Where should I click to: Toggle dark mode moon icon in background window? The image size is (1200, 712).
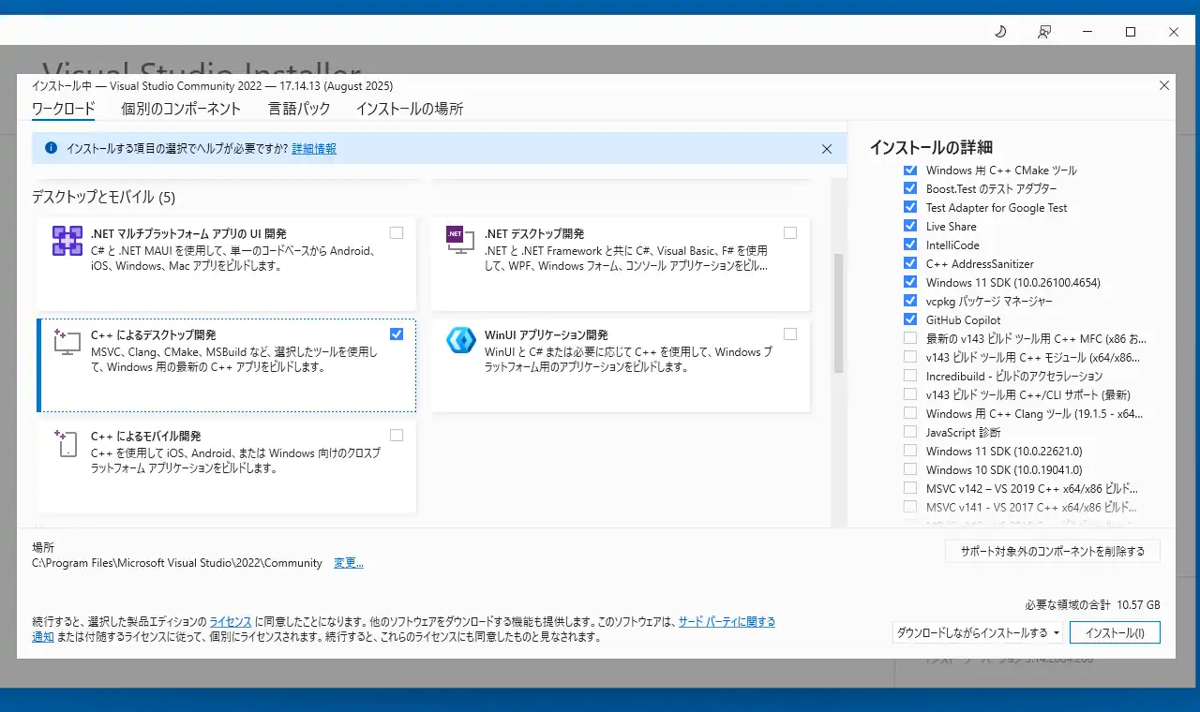click(x=1000, y=32)
